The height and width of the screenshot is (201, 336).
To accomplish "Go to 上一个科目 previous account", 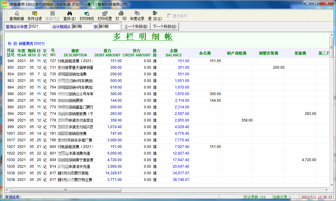I will pos(136,26).
